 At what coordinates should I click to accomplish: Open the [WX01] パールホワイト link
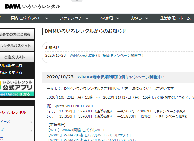point(91,135)
